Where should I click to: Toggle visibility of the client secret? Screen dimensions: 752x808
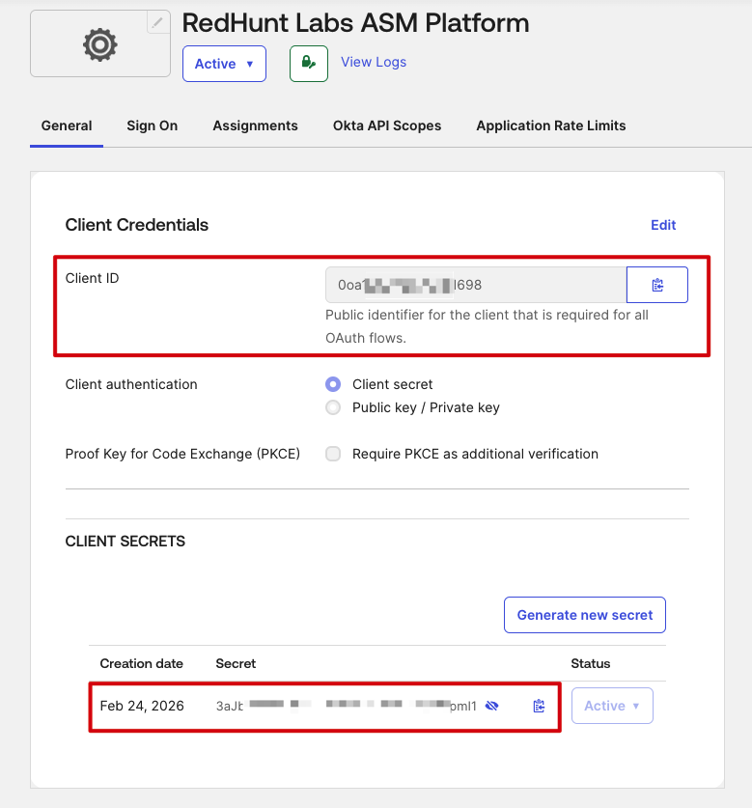pyautogui.click(x=492, y=706)
